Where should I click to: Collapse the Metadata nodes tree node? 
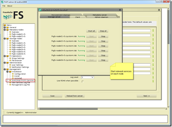5,30
